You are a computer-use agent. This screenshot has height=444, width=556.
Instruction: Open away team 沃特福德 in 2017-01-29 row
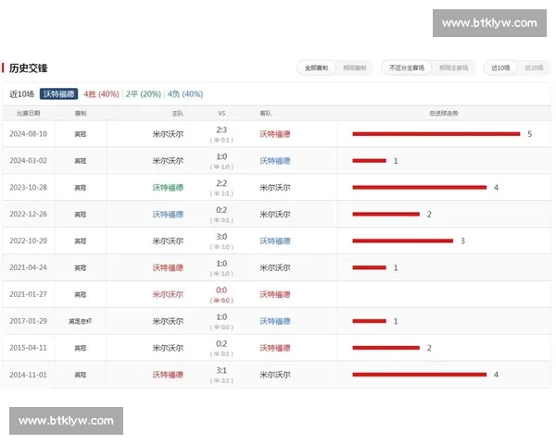pos(275,321)
